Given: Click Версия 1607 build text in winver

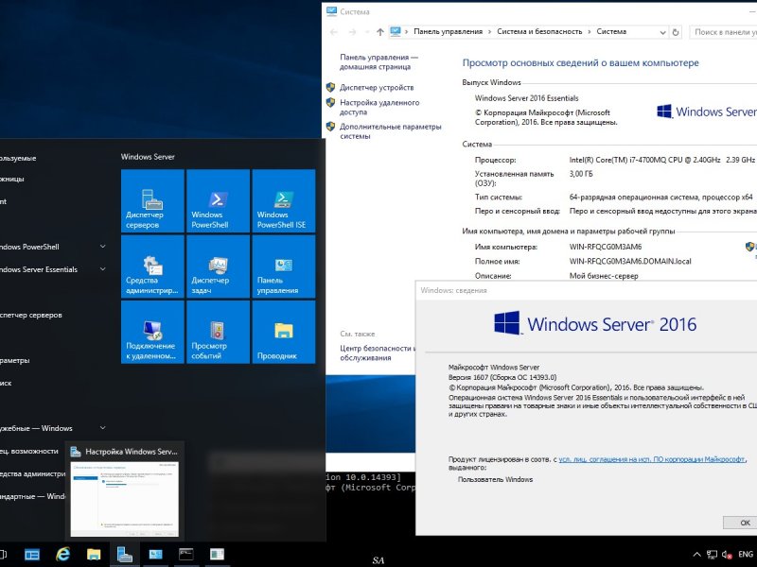Looking at the screenshot, I should [502, 377].
